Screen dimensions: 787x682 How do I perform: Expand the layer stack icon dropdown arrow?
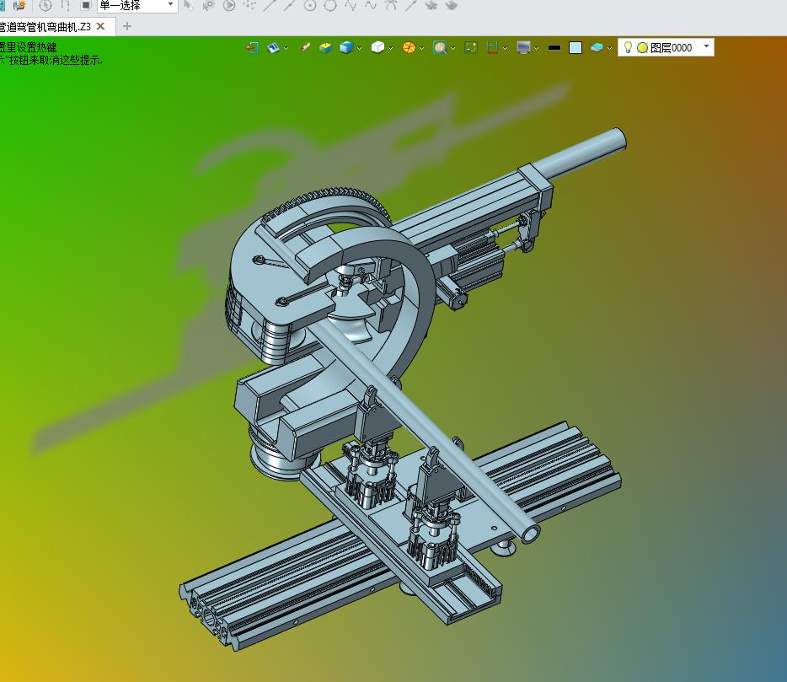click(609, 48)
